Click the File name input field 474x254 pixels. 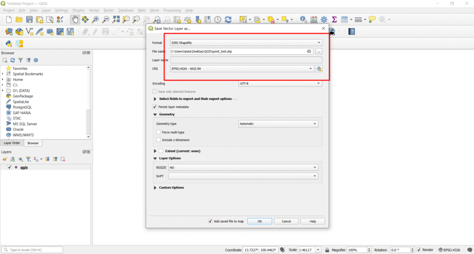242,52
